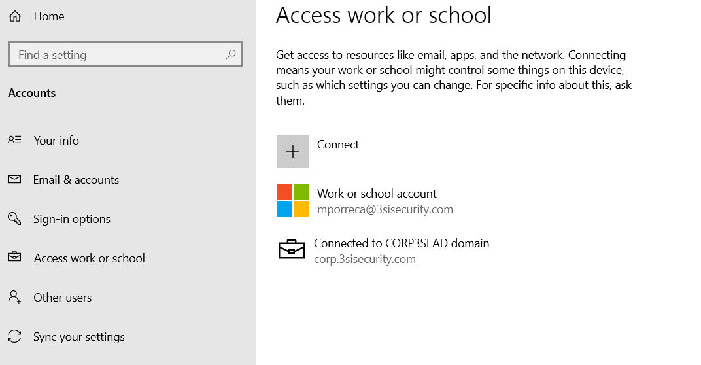Go to Email & accounts settings

[x=76, y=180]
